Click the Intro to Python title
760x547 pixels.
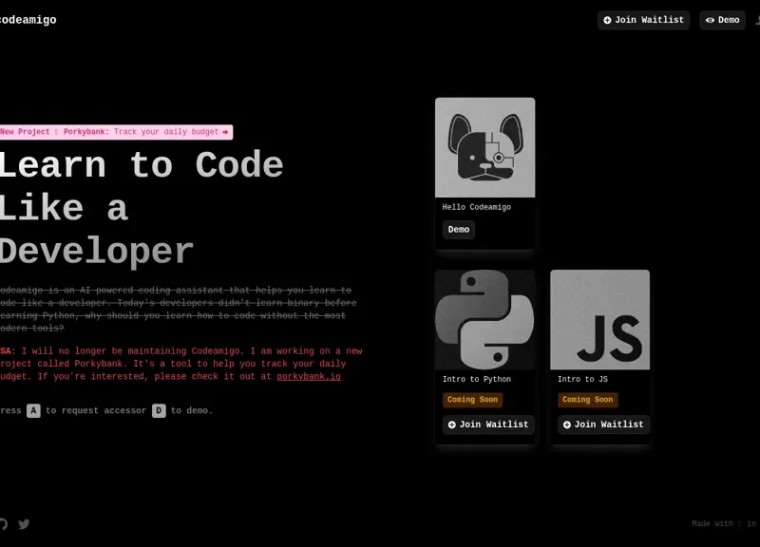[477, 379]
